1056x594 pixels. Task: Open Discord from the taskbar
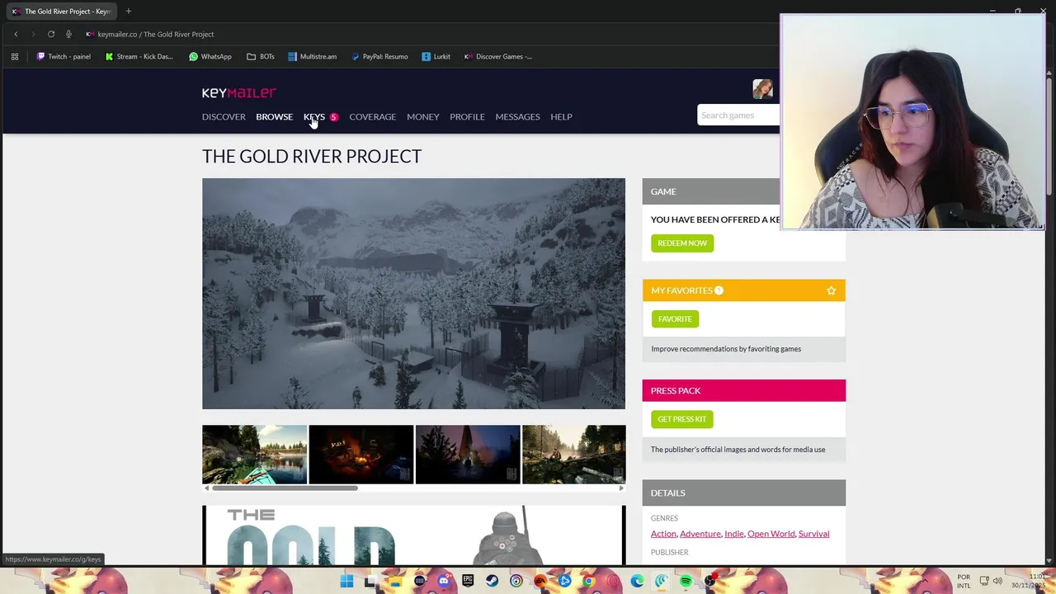444,582
